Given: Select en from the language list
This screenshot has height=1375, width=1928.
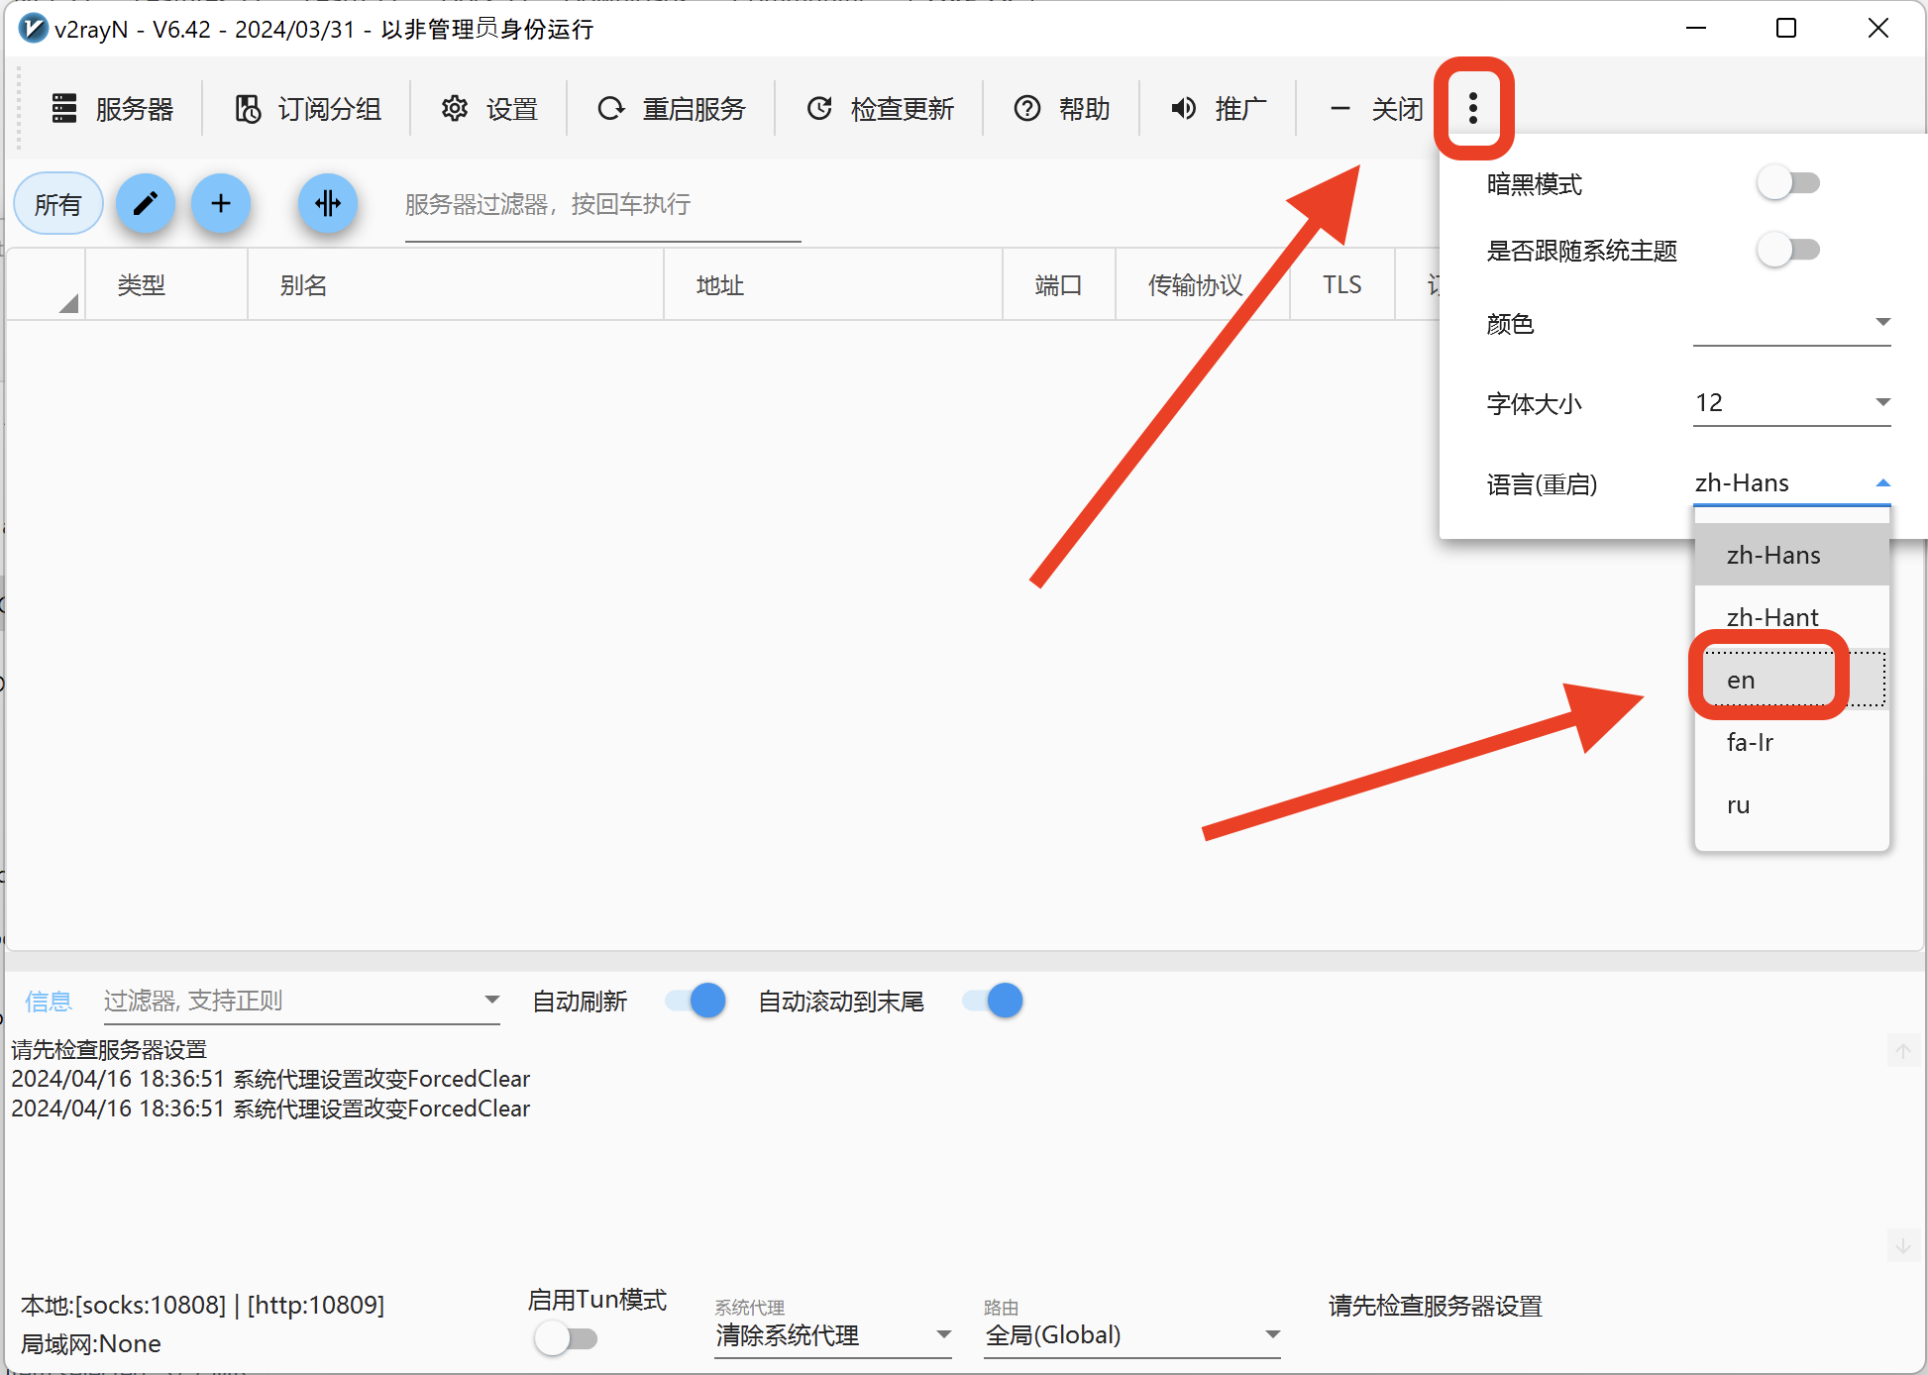Looking at the screenshot, I should 1741,681.
